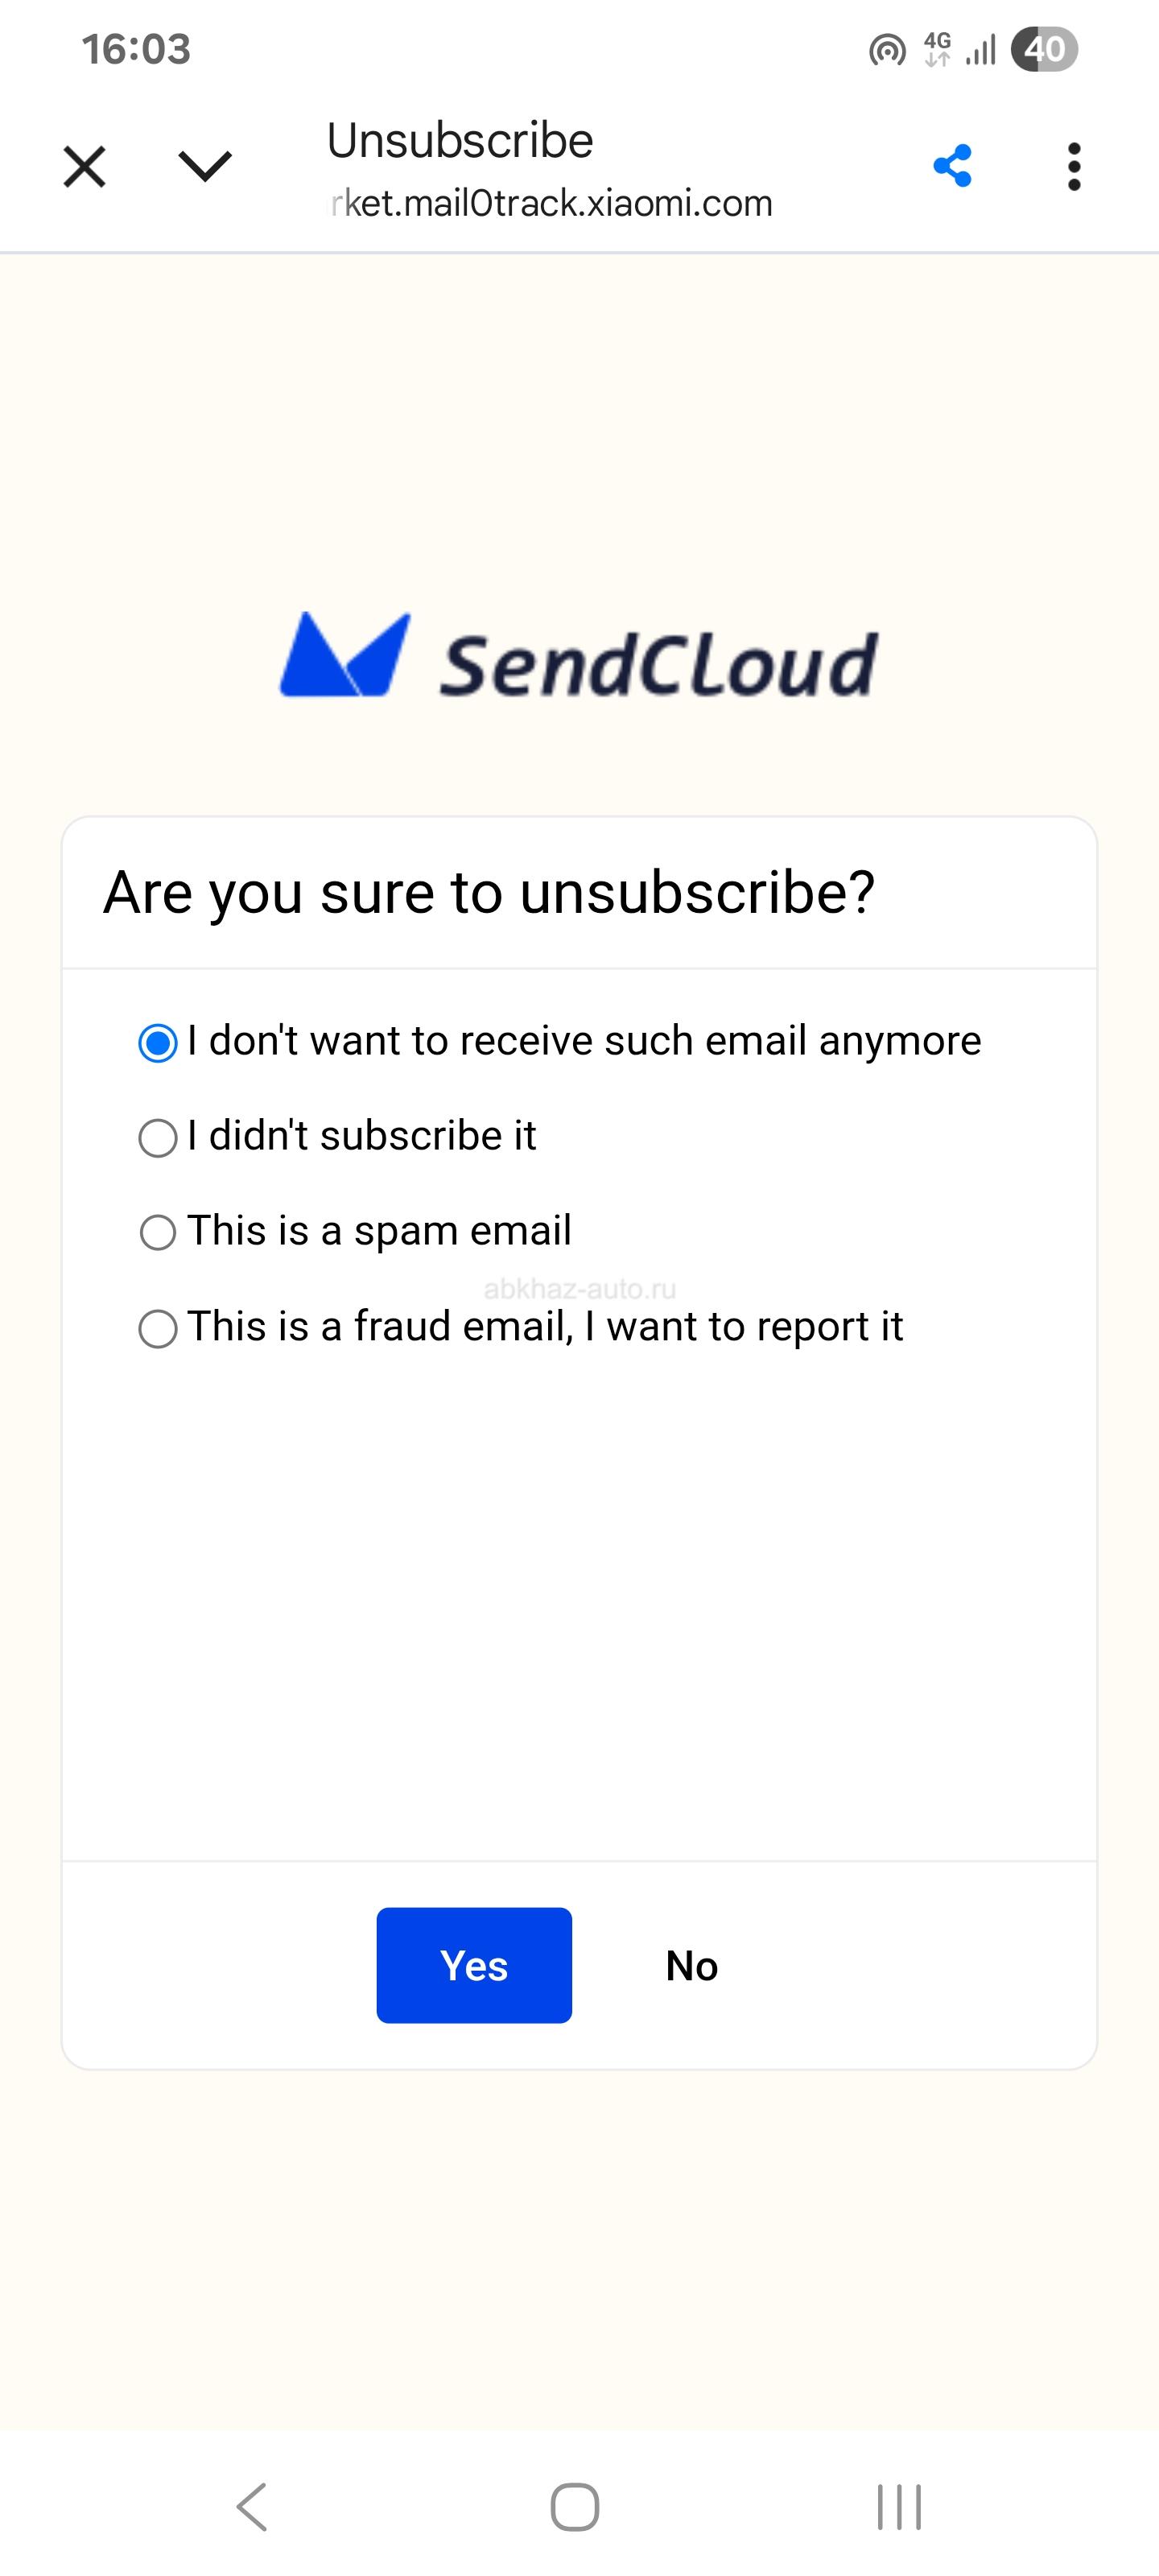Tap the battery level indicator
This screenshot has width=1159, height=2576.
point(1044,49)
